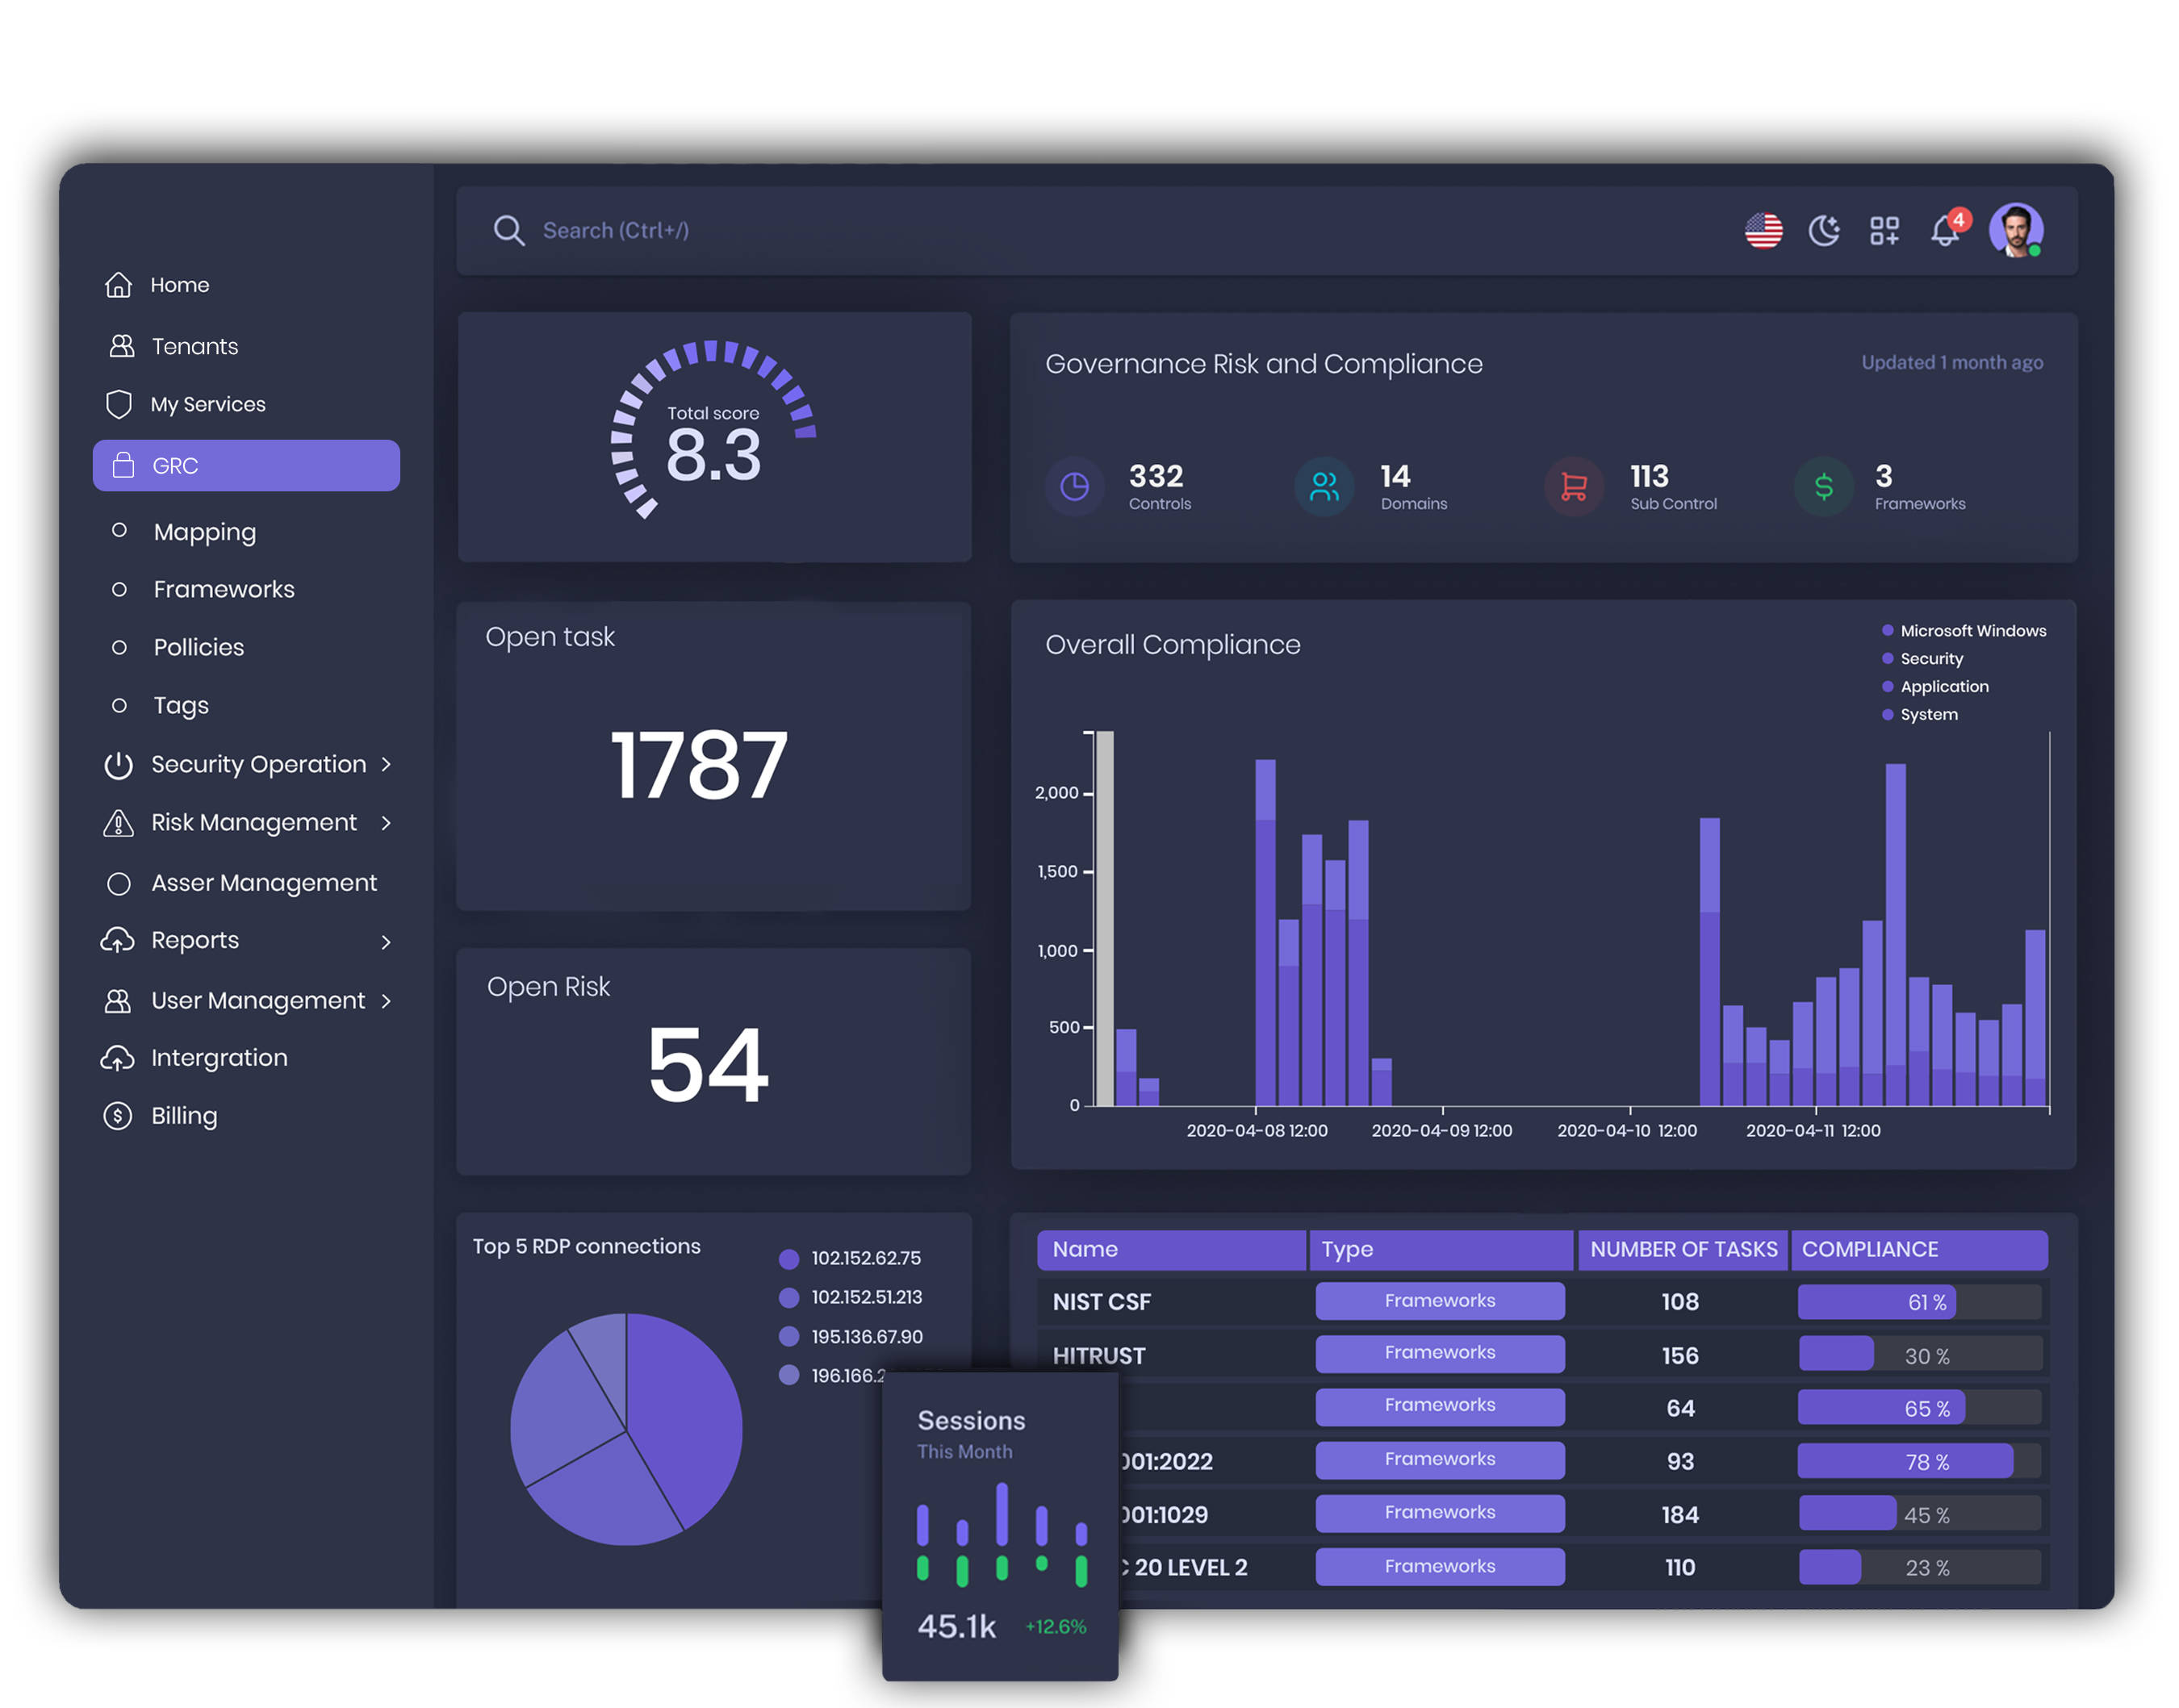Screen dimensions: 2179x1708
Task: Click the Frameworks button in HITRUST row
Action: click(1440, 1354)
